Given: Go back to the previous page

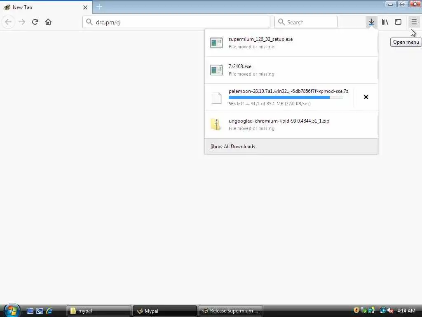Looking at the screenshot, I should [8, 22].
